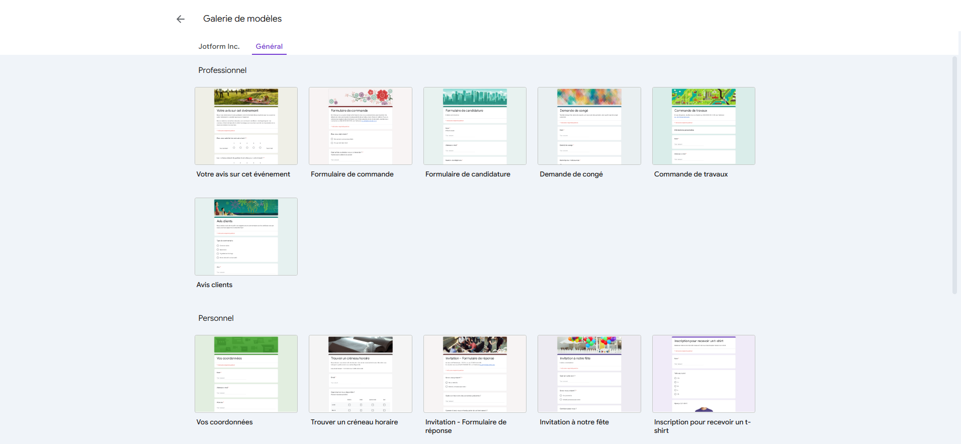The height and width of the screenshot is (444, 961).
Task: Click the Personnel section heading
Action: (x=216, y=318)
